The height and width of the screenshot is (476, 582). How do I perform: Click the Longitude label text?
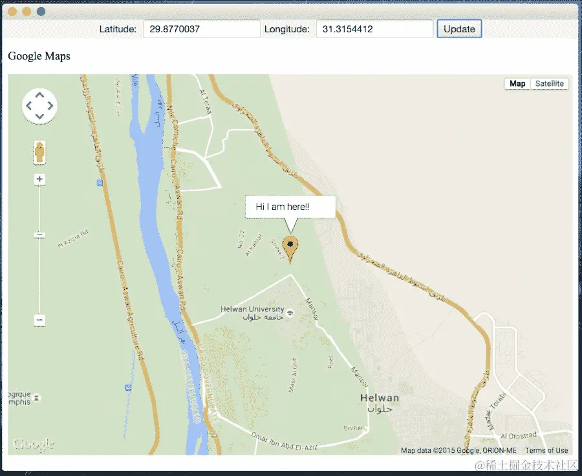pos(287,29)
